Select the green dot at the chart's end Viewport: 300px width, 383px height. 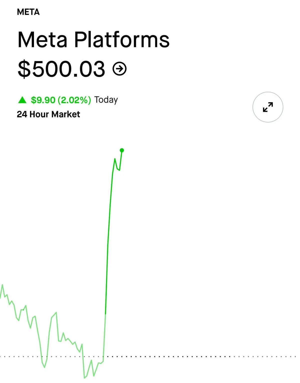tap(122, 150)
